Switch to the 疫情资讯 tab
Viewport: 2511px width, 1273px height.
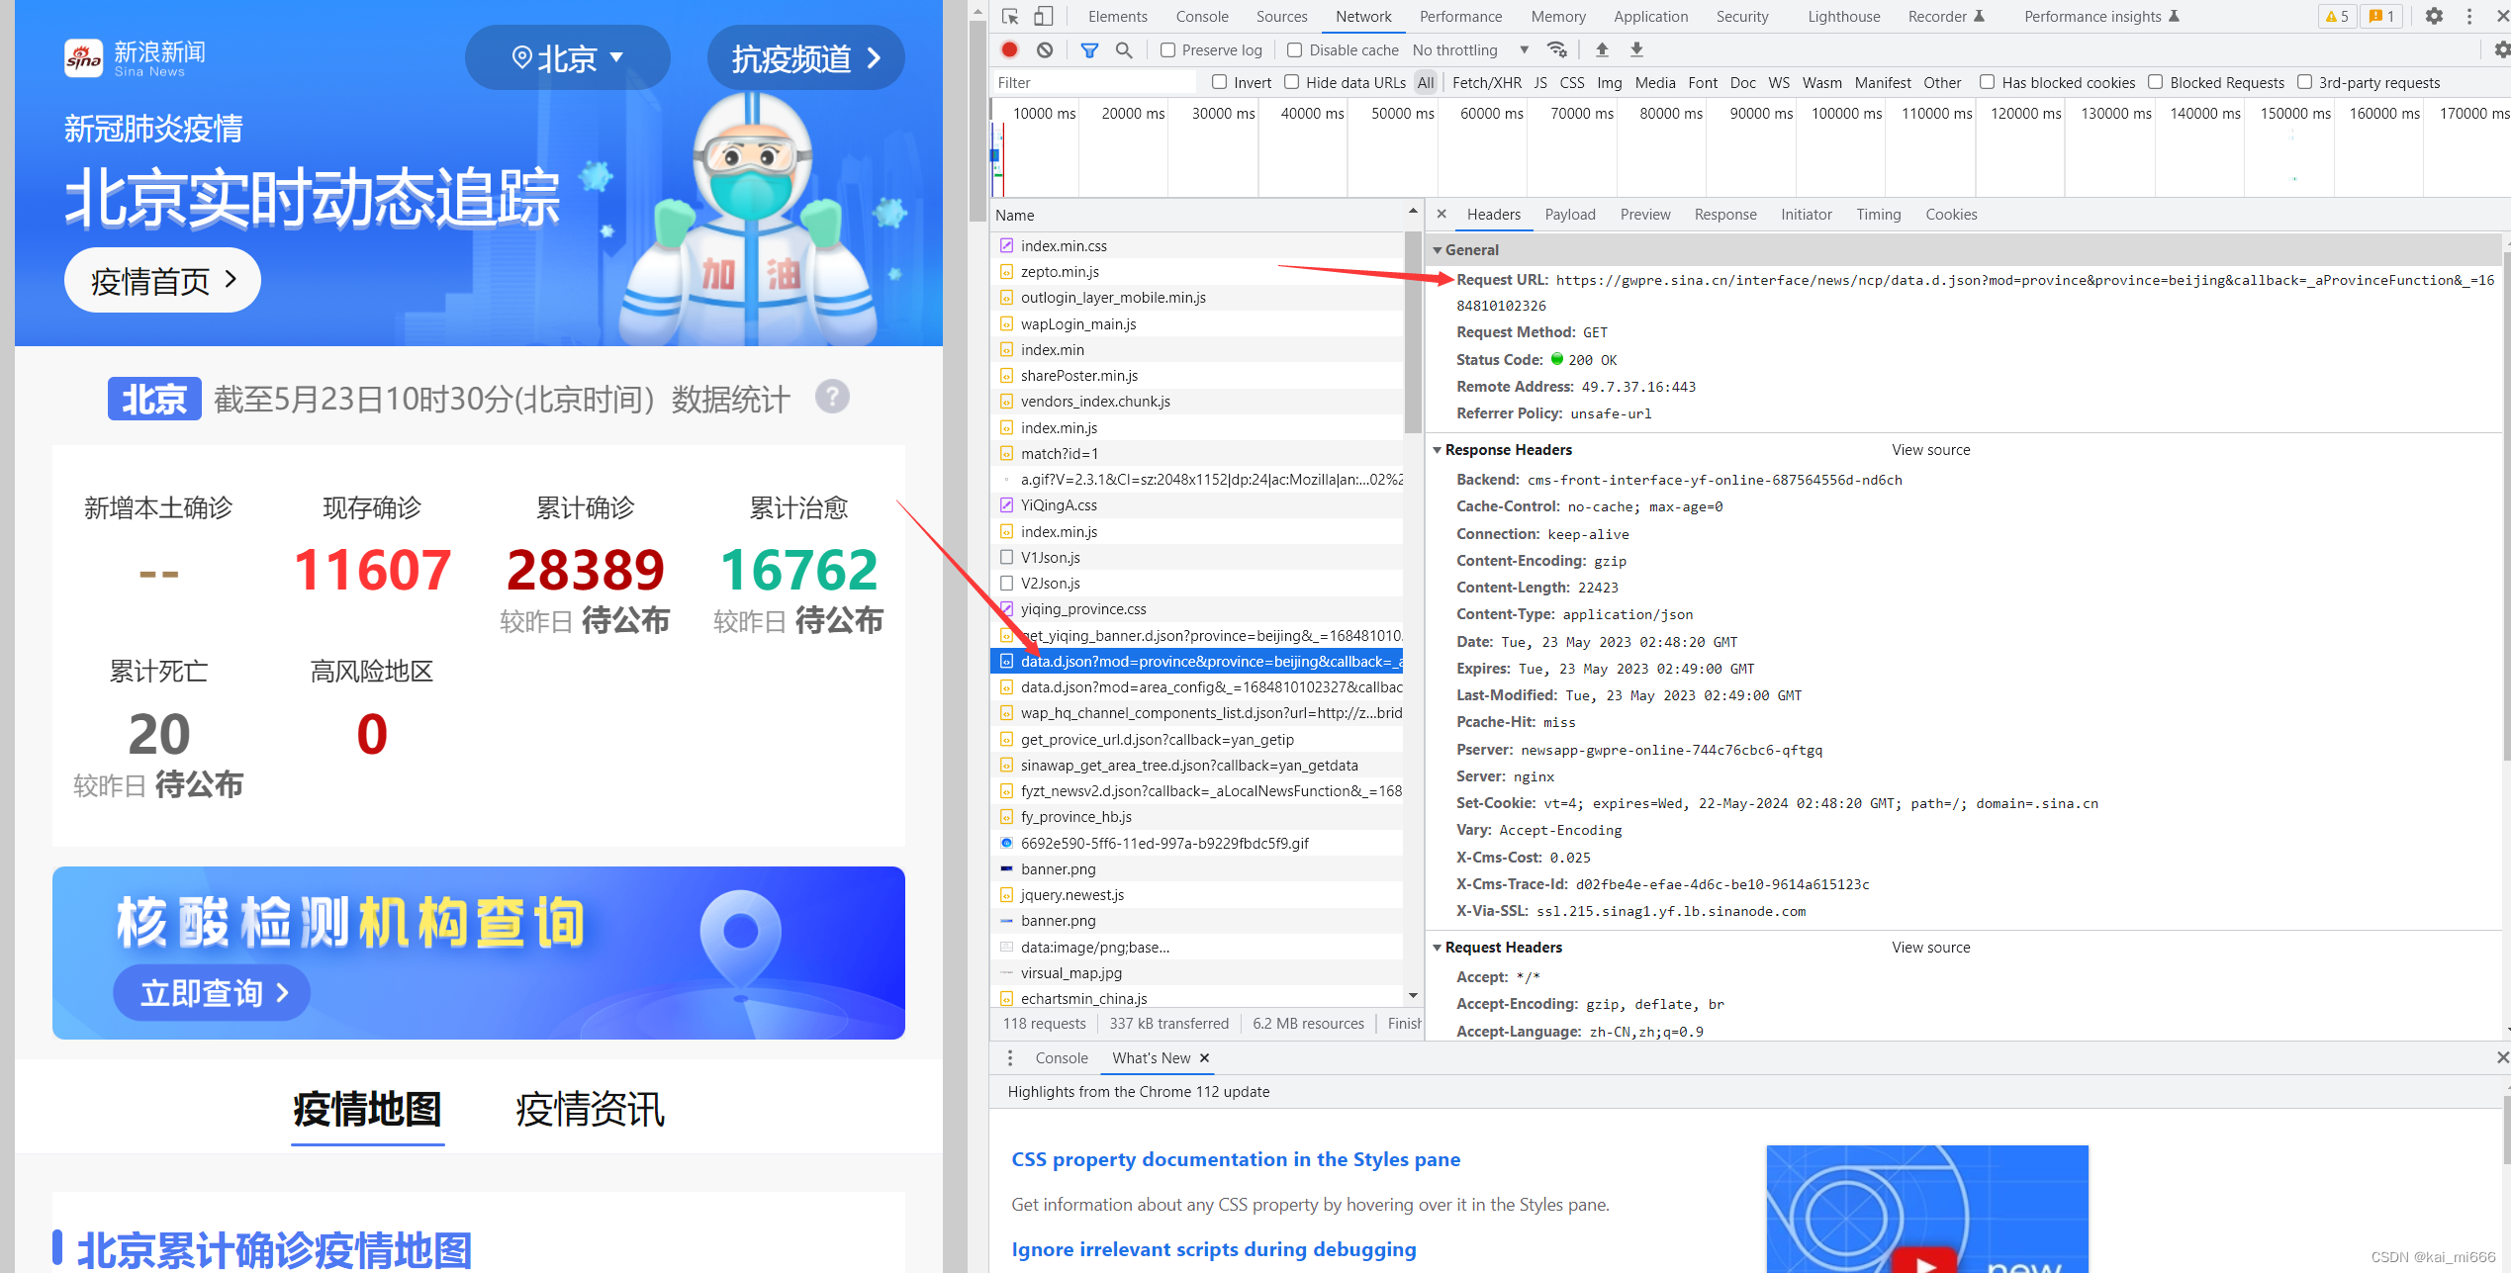pos(591,1109)
